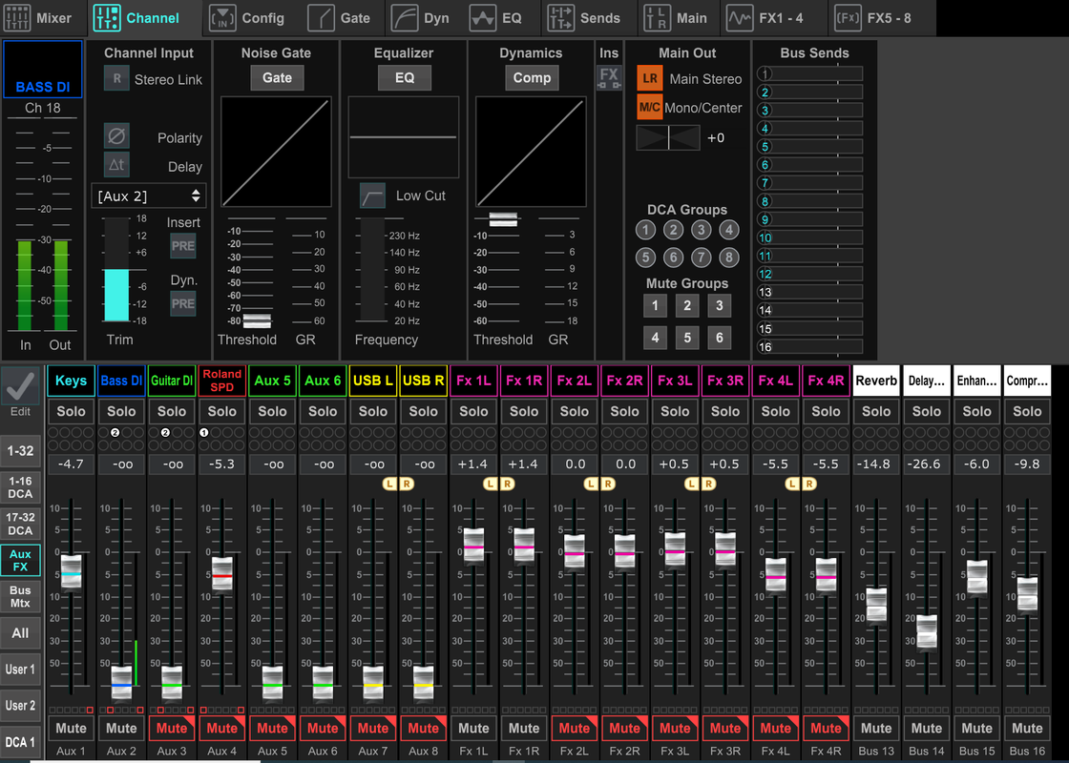
Task: Toggle the Delay Δt icon
Action: [x=116, y=165]
